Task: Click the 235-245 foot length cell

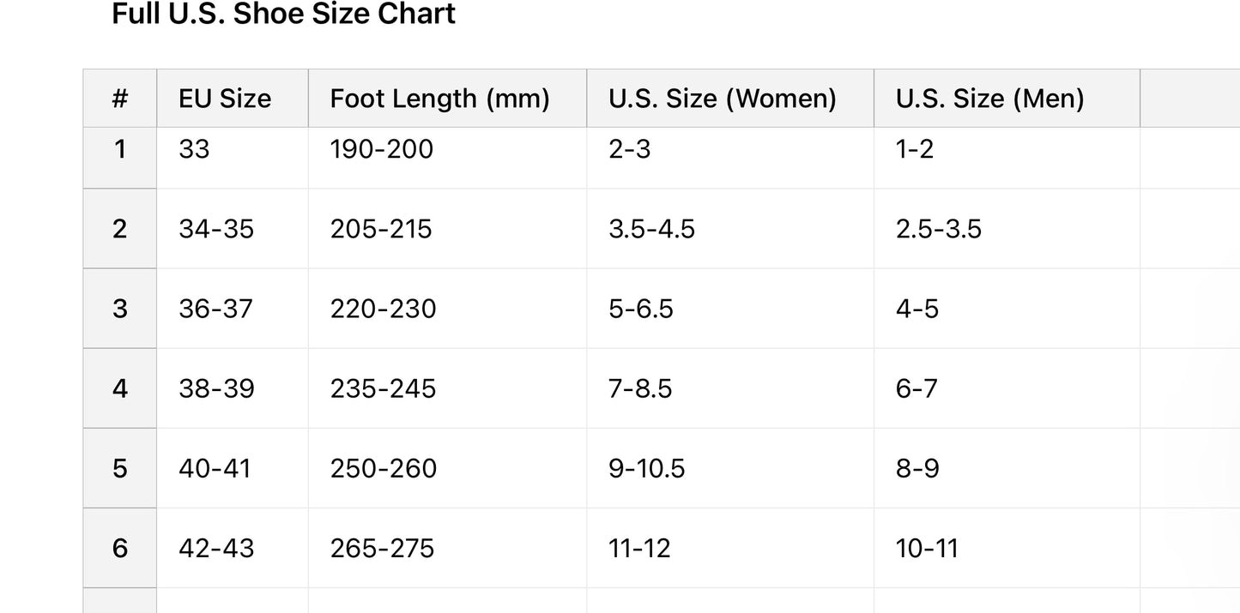Action: (x=447, y=388)
